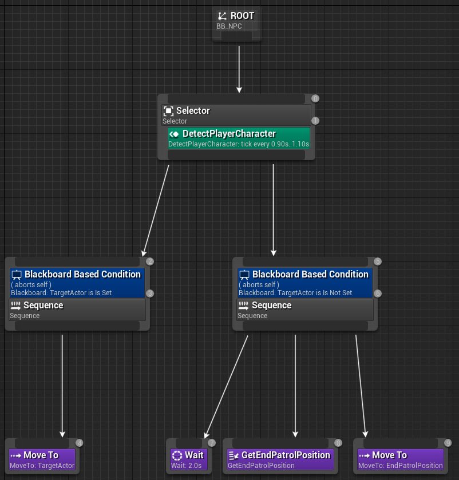Click 'Blackboard: TargetActor is Is Set' text

(61, 293)
